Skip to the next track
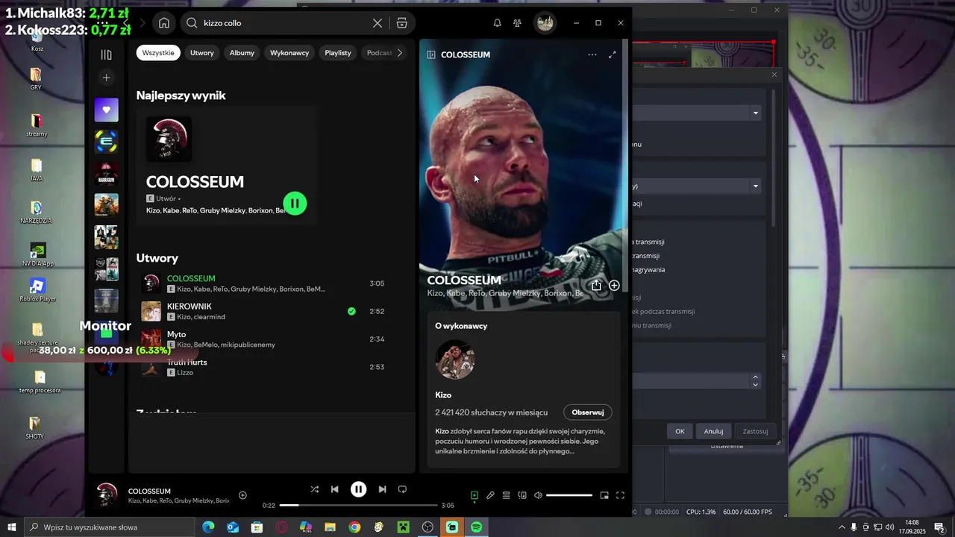The height and width of the screenshot is (537, 955). (x=382, y=489)
